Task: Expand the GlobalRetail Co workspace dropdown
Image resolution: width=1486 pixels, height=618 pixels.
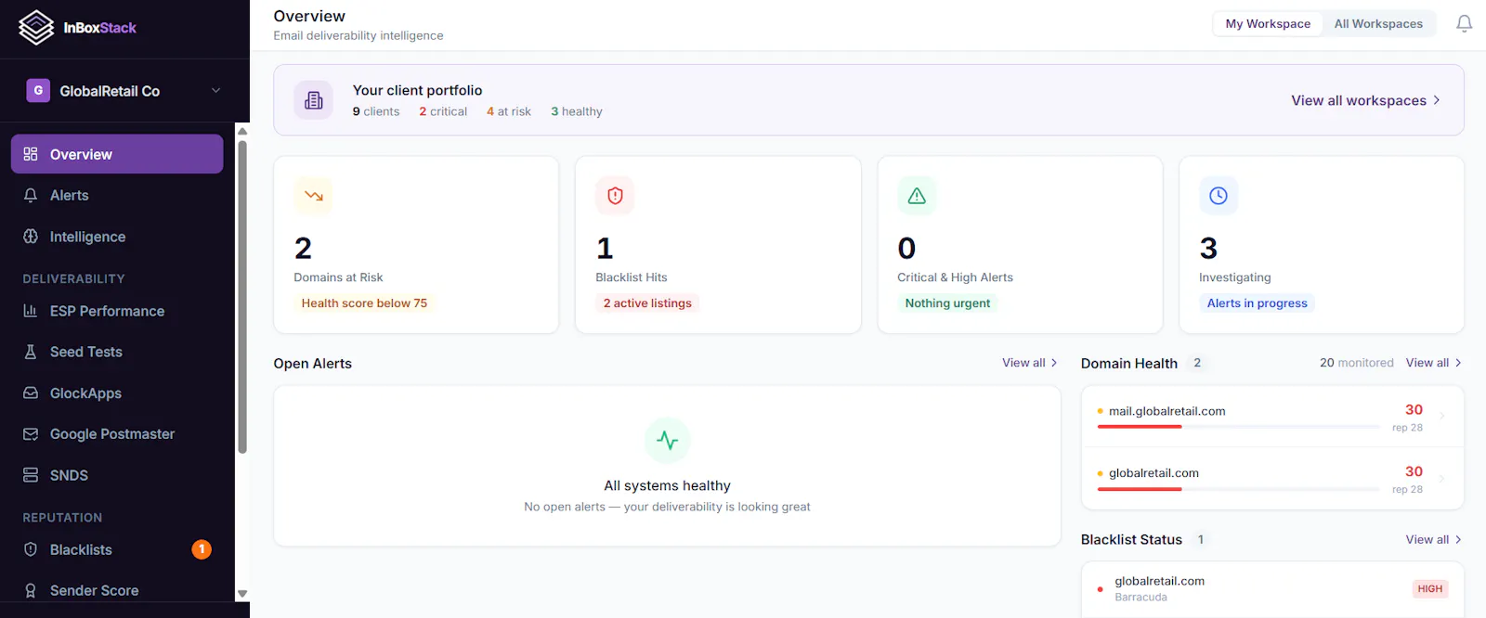Action: (215, 90)
